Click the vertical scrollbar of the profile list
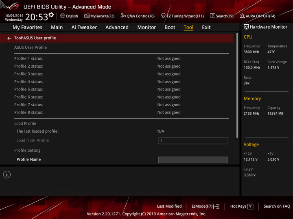This screenshot has width=293, height=219. tap(237, 86)
